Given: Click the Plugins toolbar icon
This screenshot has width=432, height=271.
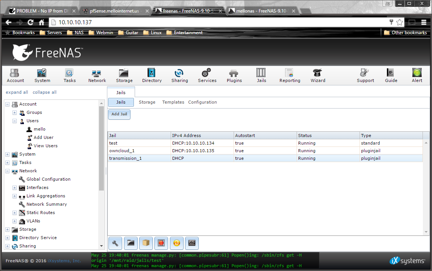Looking at the screenshot, I should point(234,75).
